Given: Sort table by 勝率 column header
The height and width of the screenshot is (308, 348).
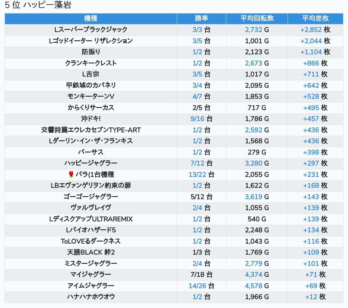Looking at the screenshot, I should 201,18.
